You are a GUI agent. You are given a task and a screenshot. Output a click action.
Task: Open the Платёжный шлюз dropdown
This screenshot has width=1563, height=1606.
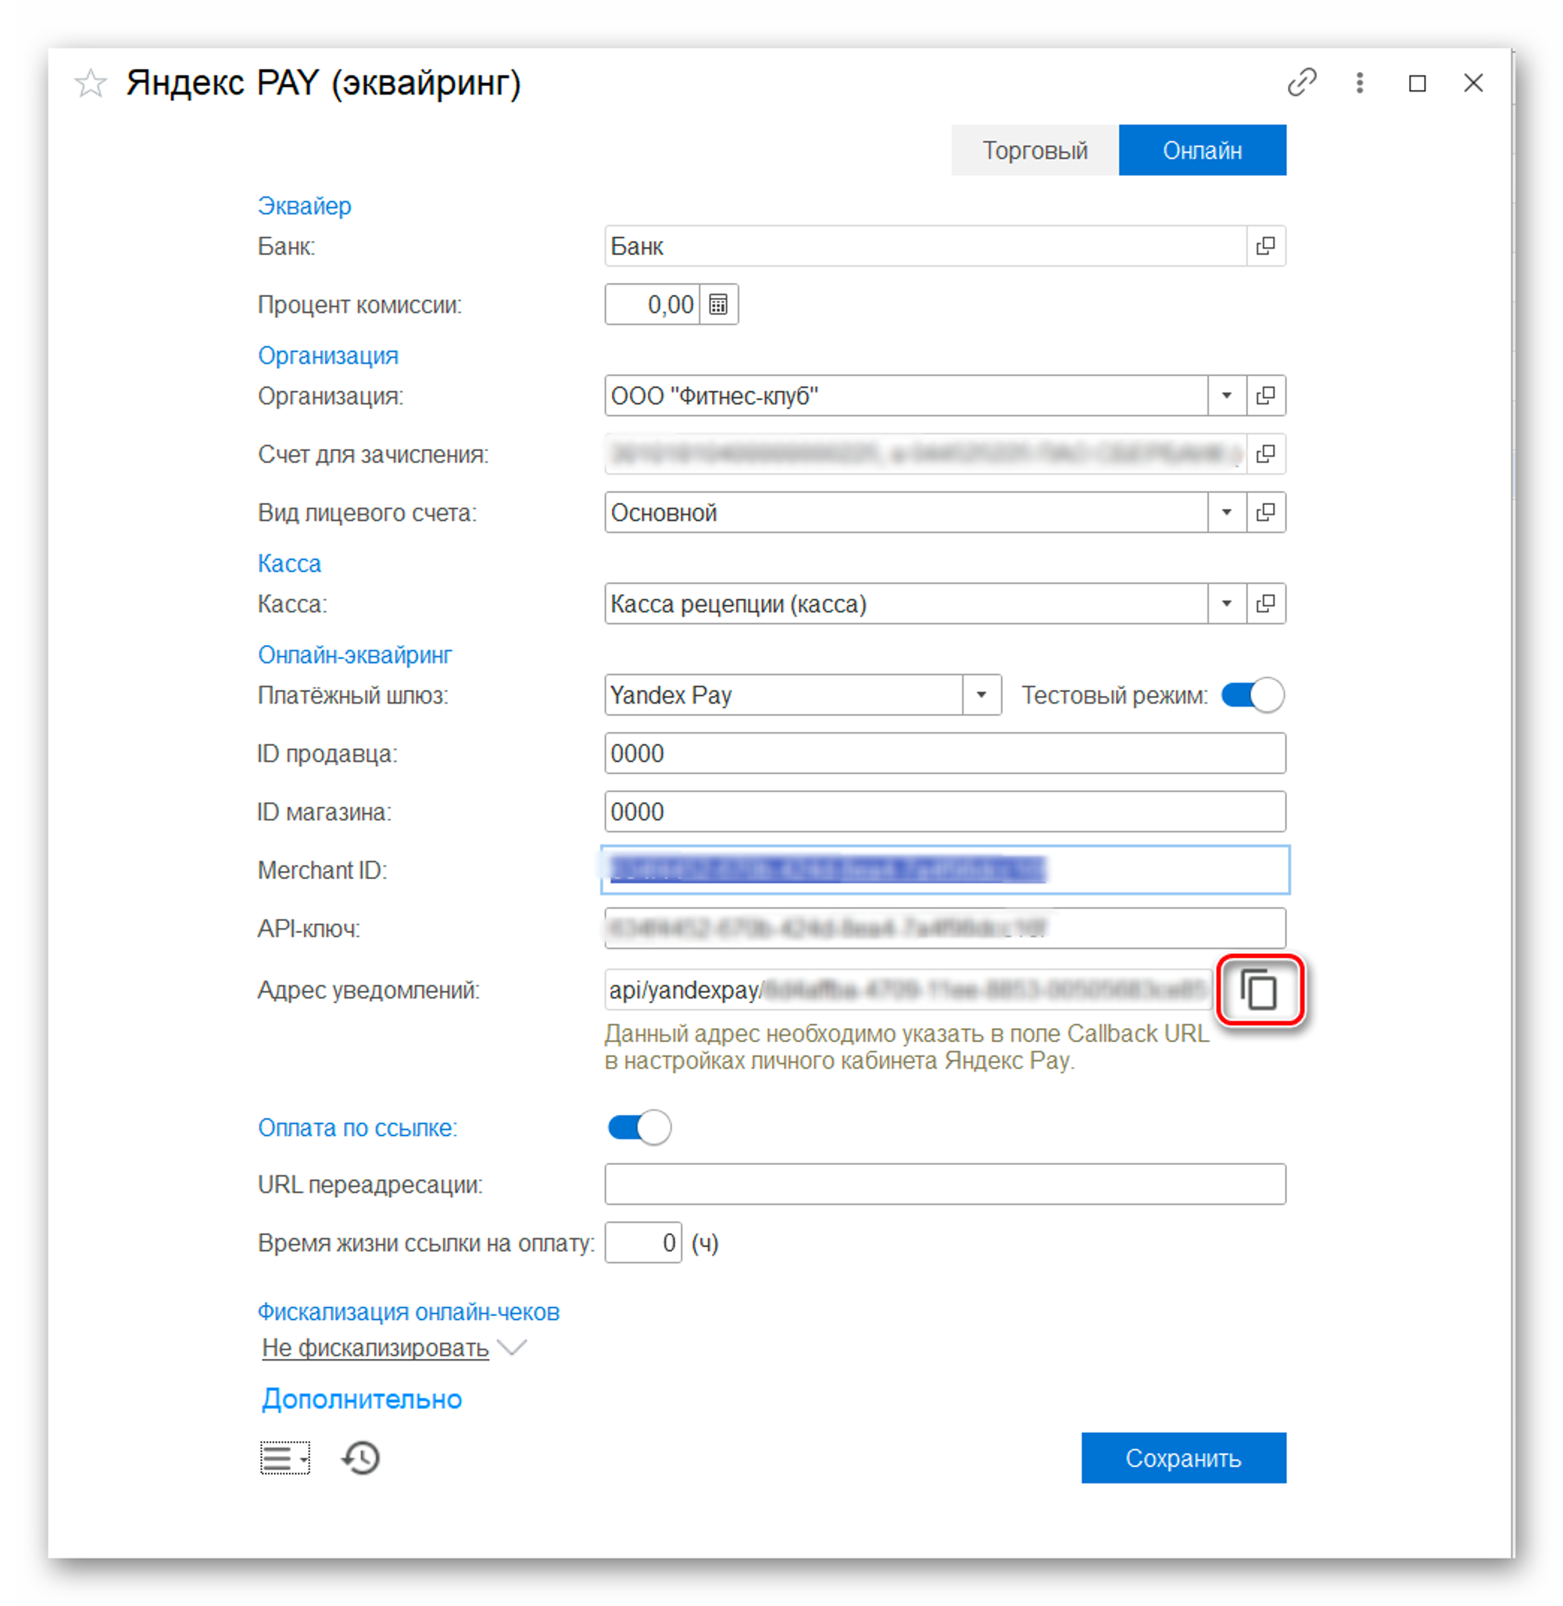[x=981, y=695]
